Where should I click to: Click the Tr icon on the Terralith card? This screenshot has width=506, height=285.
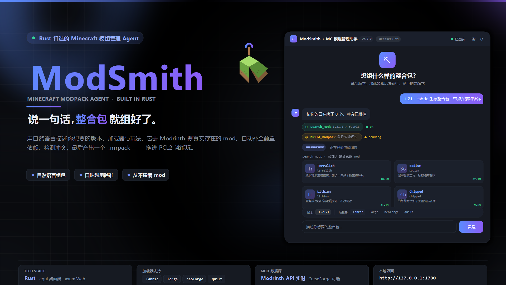click(x=310, y=168)
